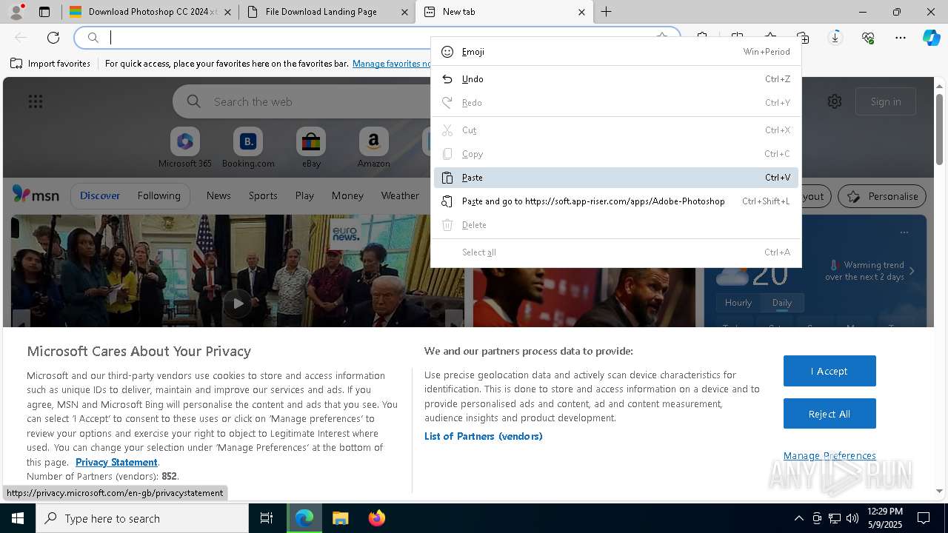Switch to Download Photoshop CC 2024 tab
This screenshot has width=948, height=533.
[x=150, y=12]
